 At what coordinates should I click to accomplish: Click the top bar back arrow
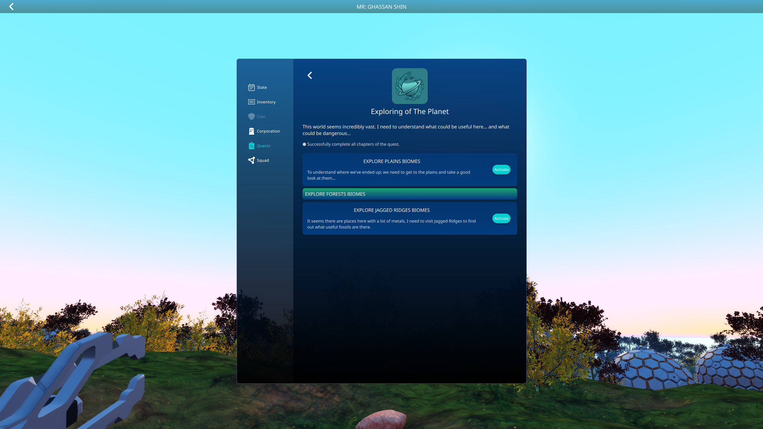coord(11,7)
